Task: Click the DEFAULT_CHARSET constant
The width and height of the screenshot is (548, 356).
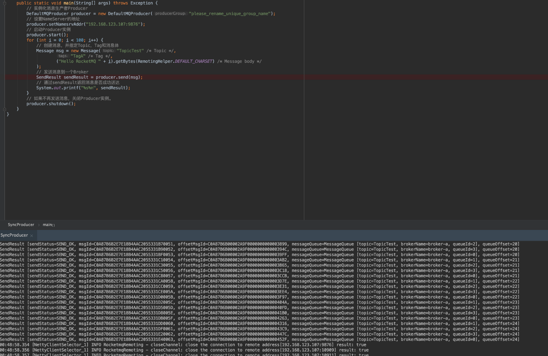Action: (x=193, y=61)
